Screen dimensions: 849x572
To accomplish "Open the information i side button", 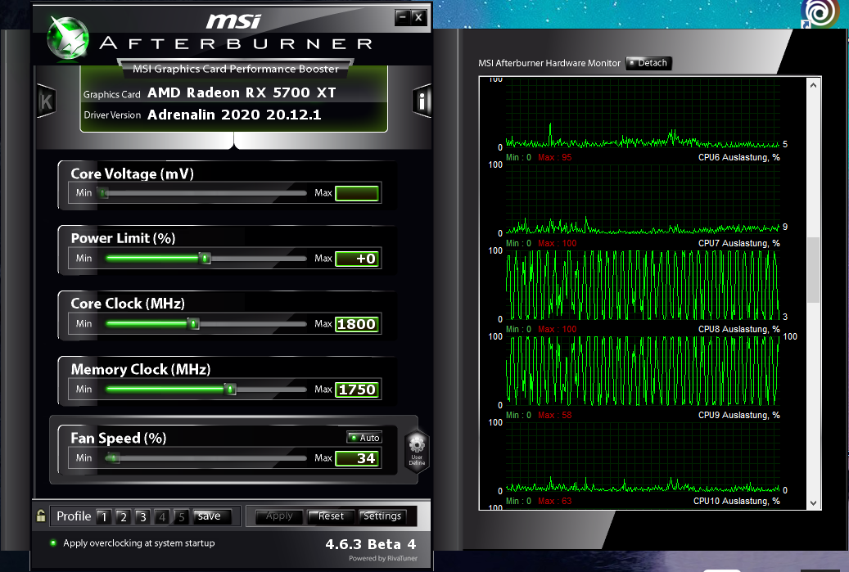I will point(422,101).
